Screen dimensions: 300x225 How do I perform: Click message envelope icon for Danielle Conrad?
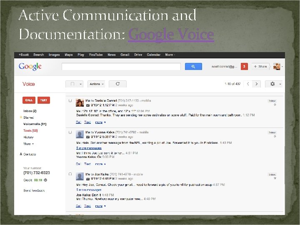pos(87,105)
